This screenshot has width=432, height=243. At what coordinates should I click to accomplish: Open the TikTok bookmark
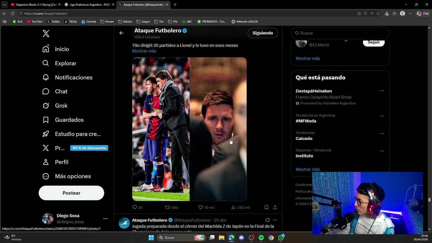pyautogui.click(x=71, y=22)
